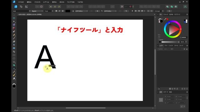The width and height of the screenshot is (200, 112).
Task: Select the Node tool
Action: click(14, 21)
